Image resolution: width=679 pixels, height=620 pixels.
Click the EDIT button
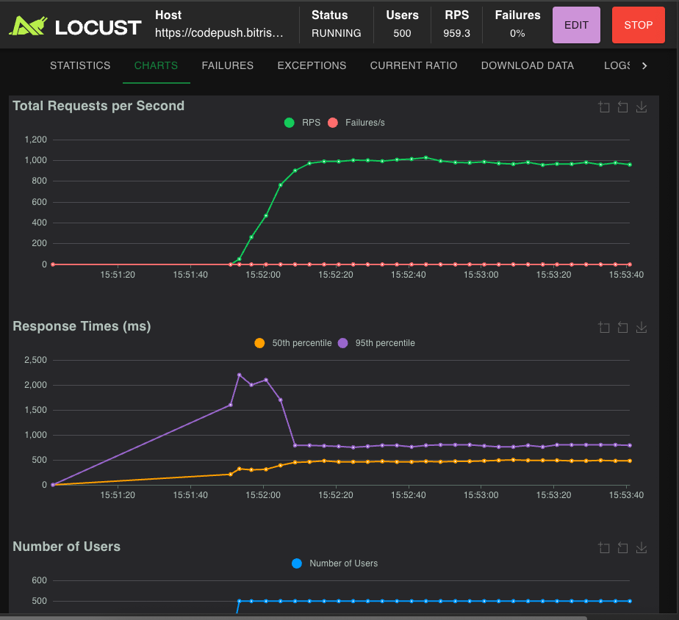[x=576, y=25]
